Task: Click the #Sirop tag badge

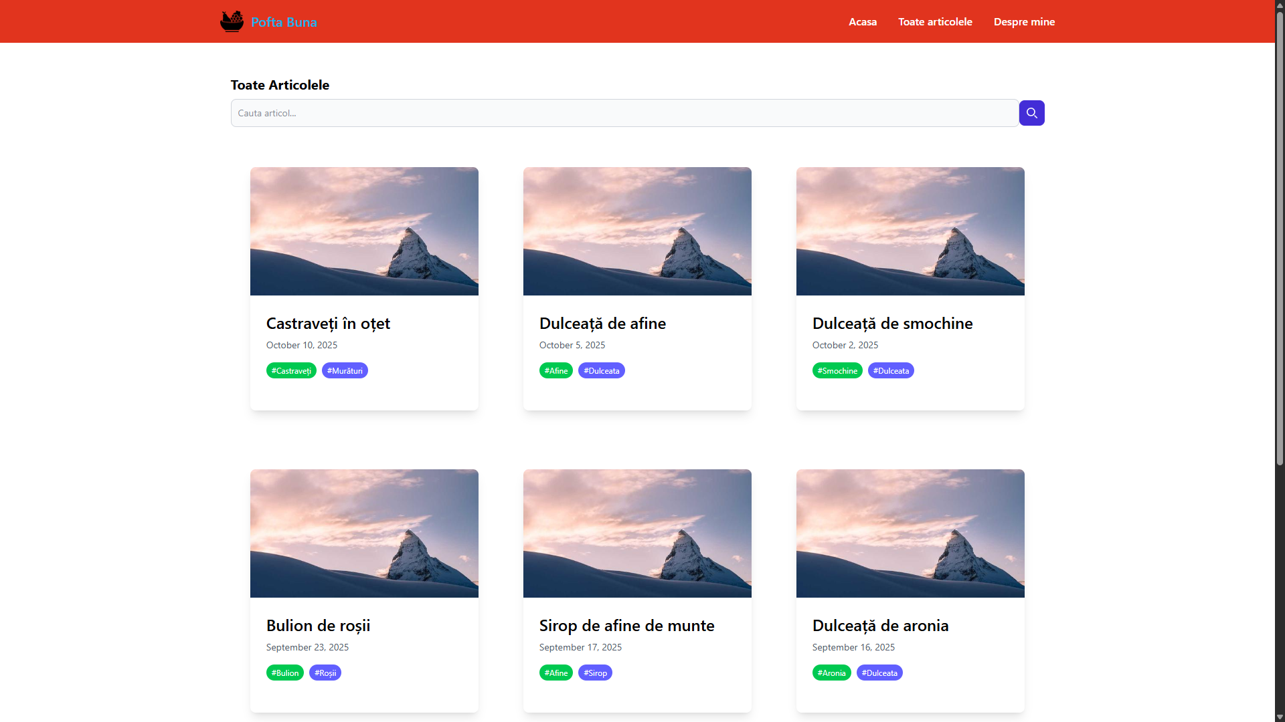Action: coord(595,673)
